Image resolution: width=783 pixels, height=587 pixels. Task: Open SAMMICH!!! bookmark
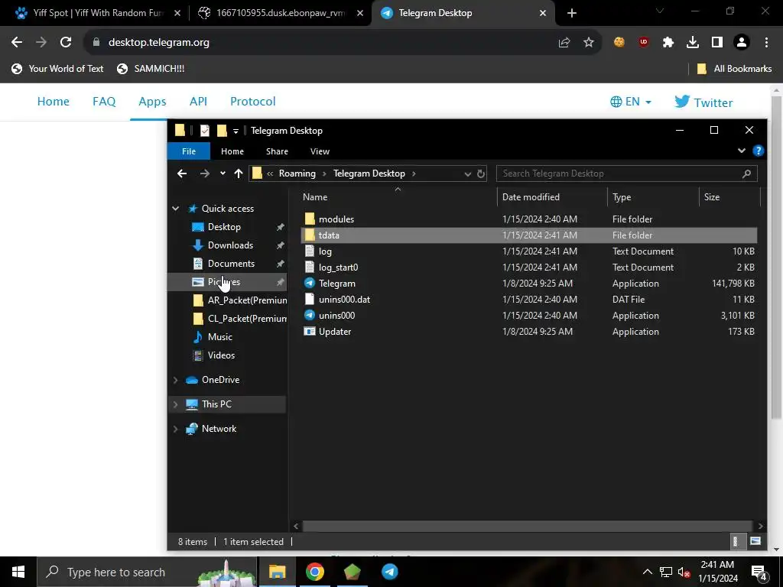pos(151,69)
